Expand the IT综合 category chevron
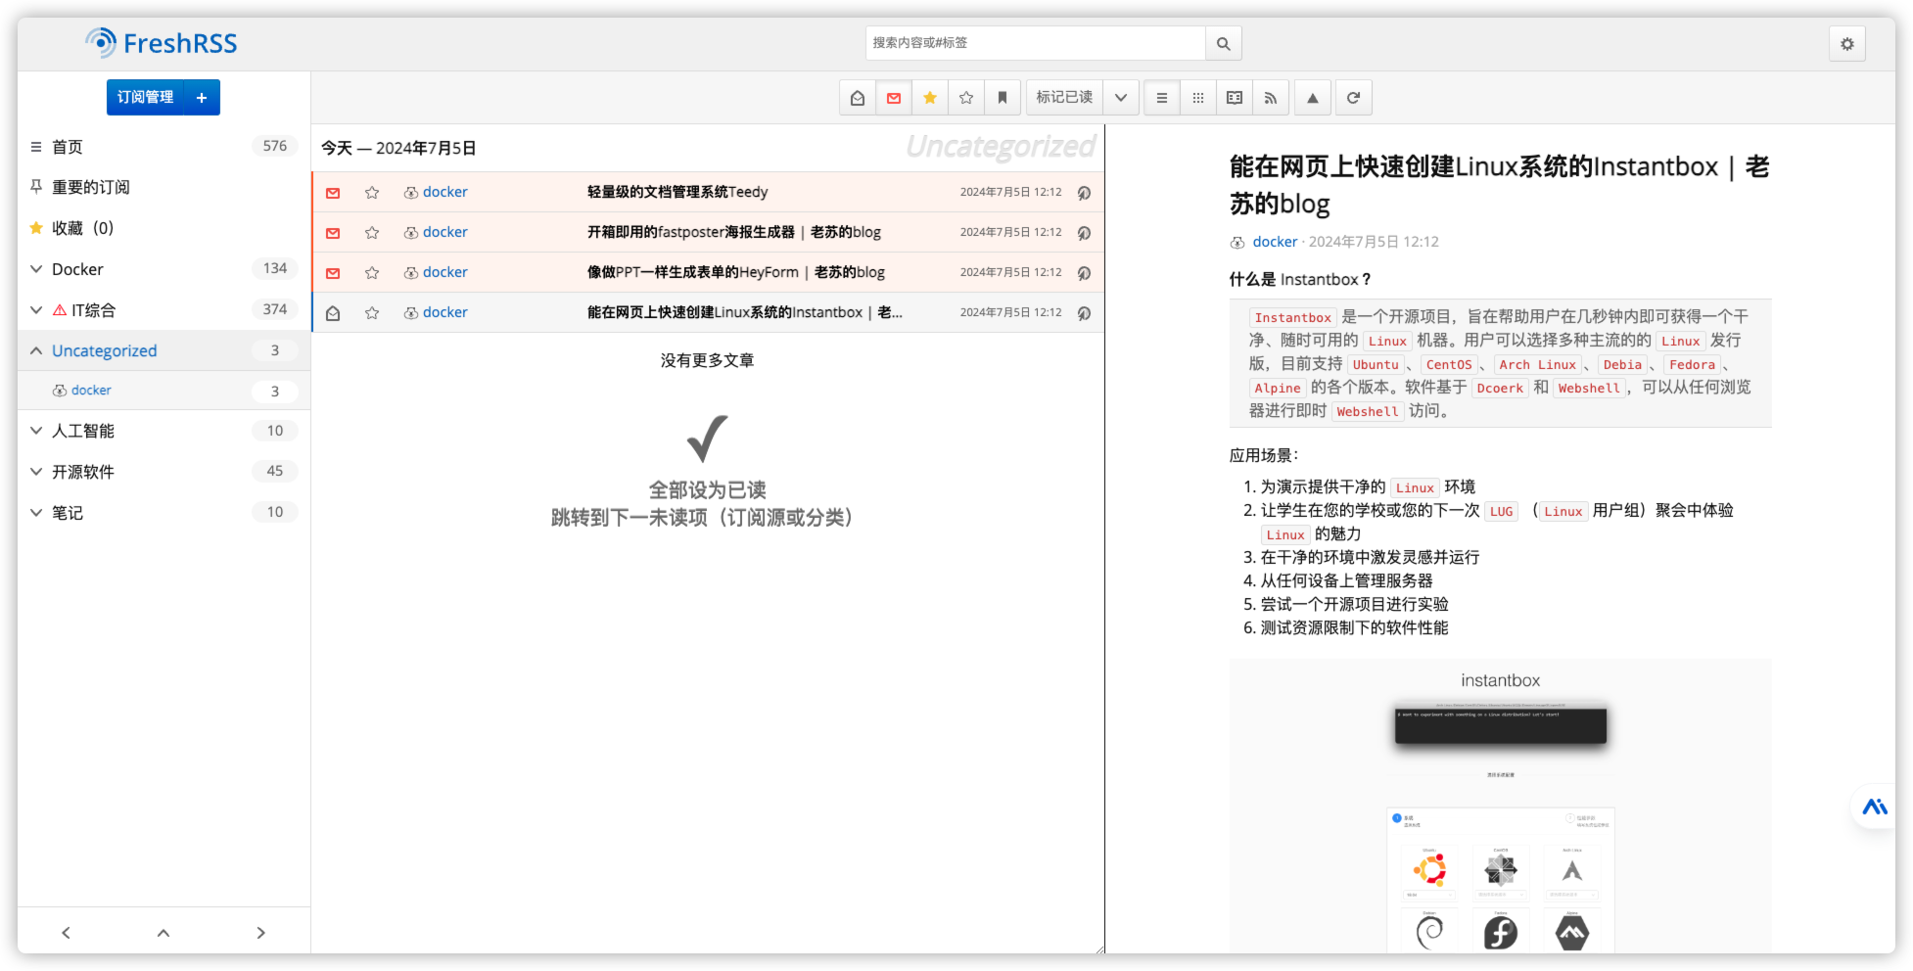This screenshot has height=971, width=1913. tap(36, 310)
